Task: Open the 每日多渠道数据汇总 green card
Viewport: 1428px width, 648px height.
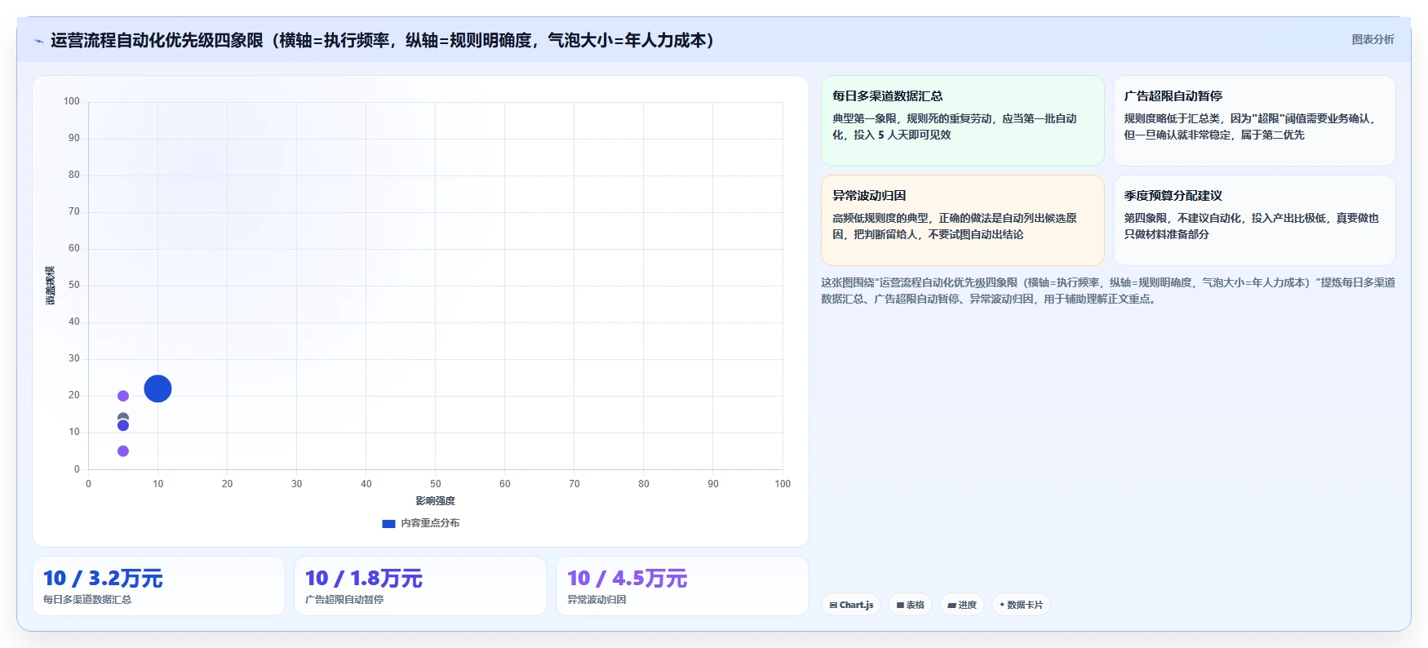Action: coord(962,121)
